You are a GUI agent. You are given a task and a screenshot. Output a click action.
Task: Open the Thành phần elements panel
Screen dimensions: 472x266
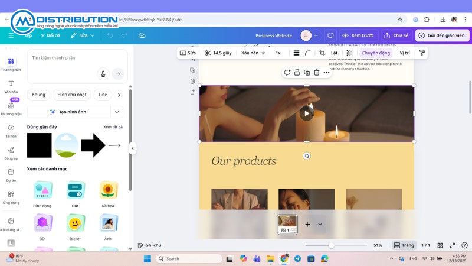point(11,64)
